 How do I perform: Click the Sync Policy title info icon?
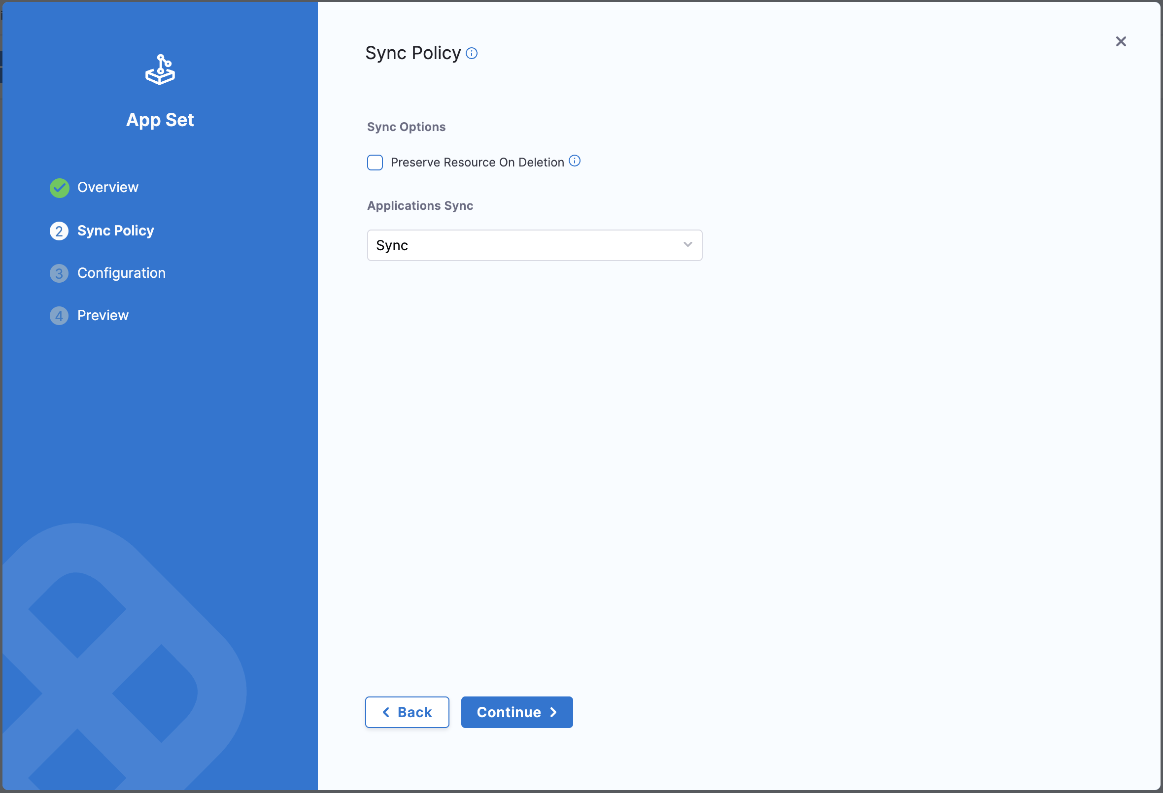(x=472, y=54)
